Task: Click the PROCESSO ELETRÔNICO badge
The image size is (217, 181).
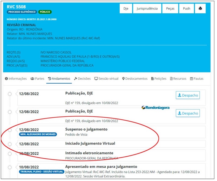Action: 22,12
